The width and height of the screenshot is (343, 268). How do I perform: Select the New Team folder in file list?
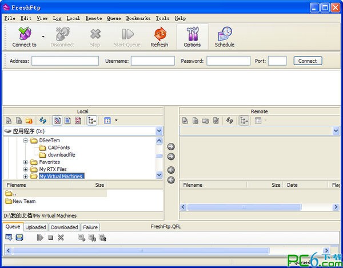tap(23, 201)
